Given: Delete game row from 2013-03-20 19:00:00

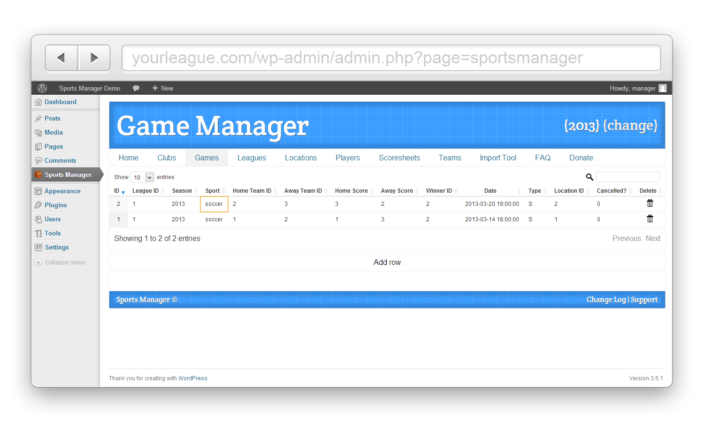Looking at the screenshot, I should click(x=650, y=203).
